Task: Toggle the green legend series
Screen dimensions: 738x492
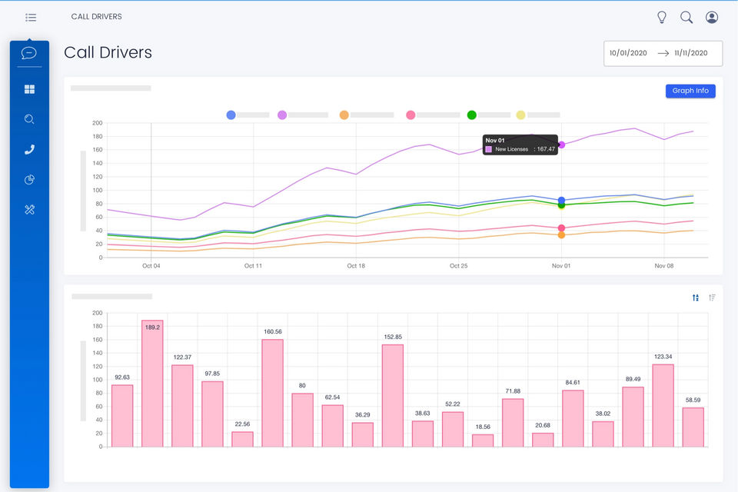Action: coord(489,115)
